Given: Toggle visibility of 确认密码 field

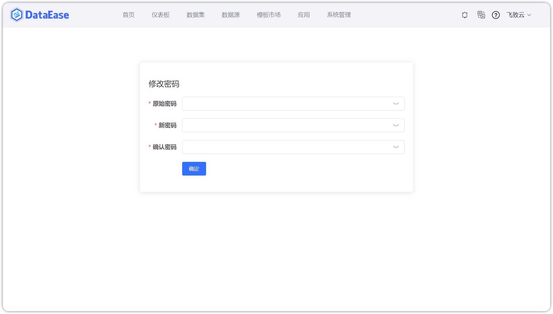Looking at the screenshot, I should click(x=396, y=147).
